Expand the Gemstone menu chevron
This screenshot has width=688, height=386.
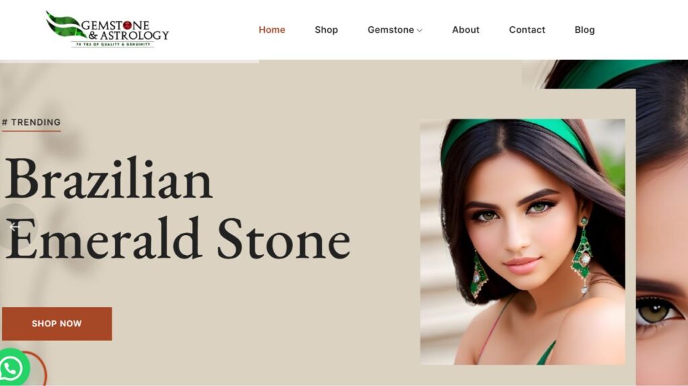(x=419, y=30)
